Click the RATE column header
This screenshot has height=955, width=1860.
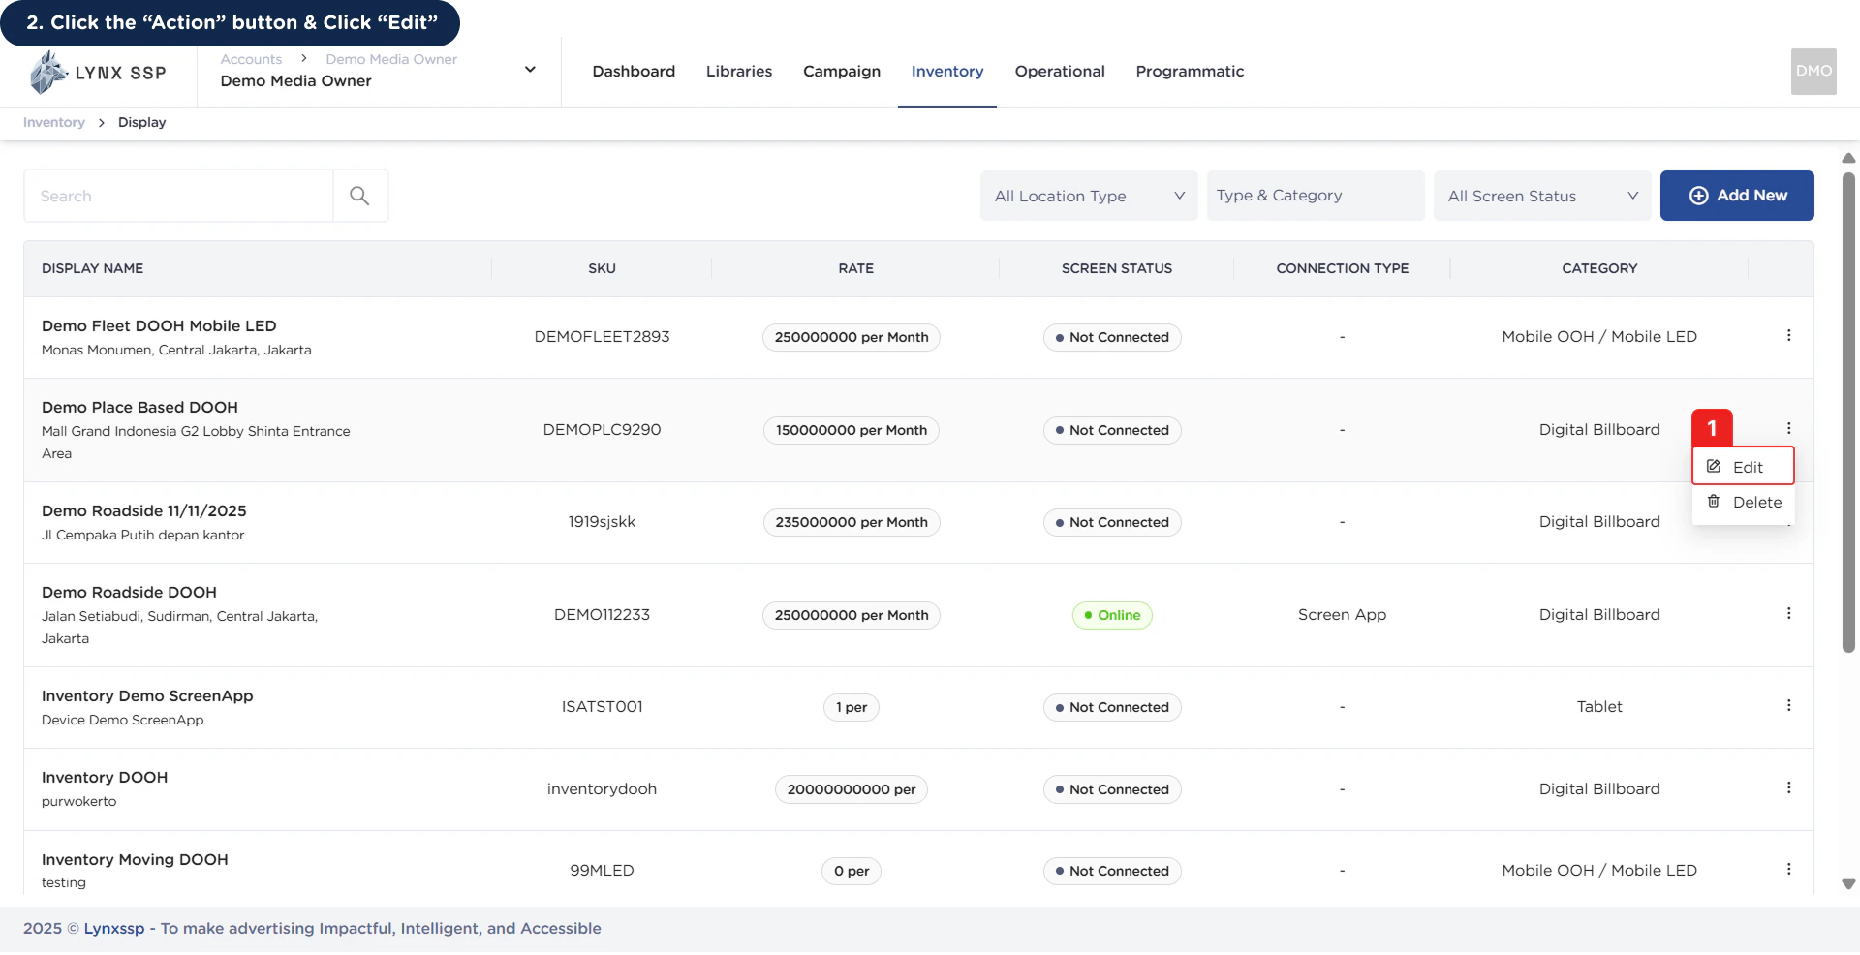tap(855, 268)
